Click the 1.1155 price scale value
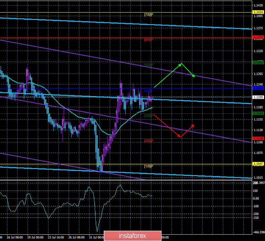The height and width of the screenshot is (241, 265). (258, 120)
